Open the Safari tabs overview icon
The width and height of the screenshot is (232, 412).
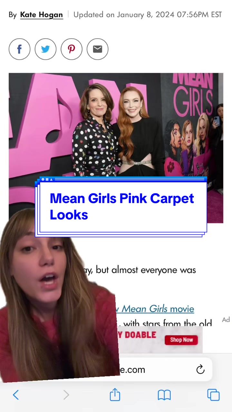point(213,395)
